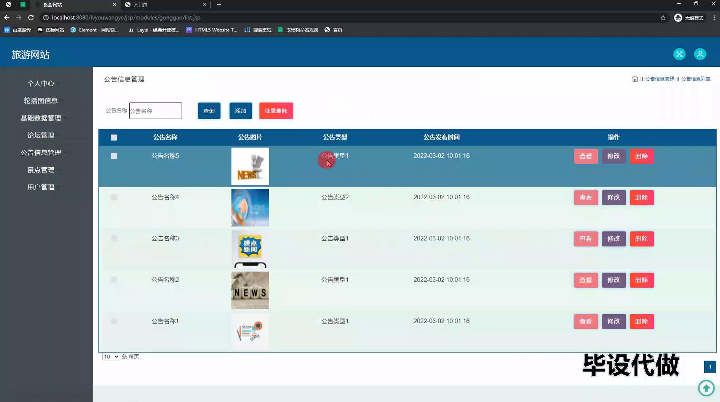The image size is (720, 402).
Task: Open the user profile icon in header
Action: (x=700, y=54)
